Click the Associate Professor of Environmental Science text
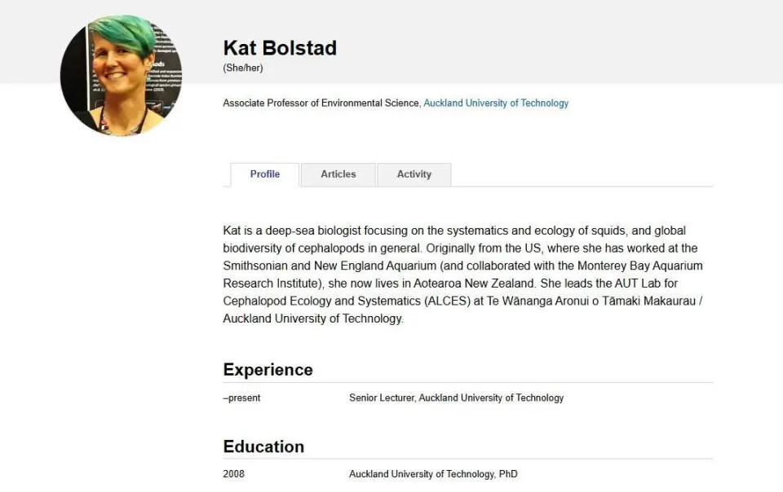The image size is (783, 492). tap(321, 103)
